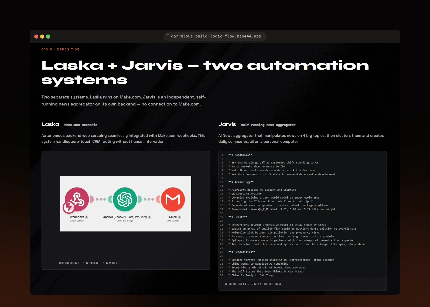The width and height of the screenshot is (430, 307).
Task: Click the Laska Make.com scenario subheading
Action: tap(69, 124)
